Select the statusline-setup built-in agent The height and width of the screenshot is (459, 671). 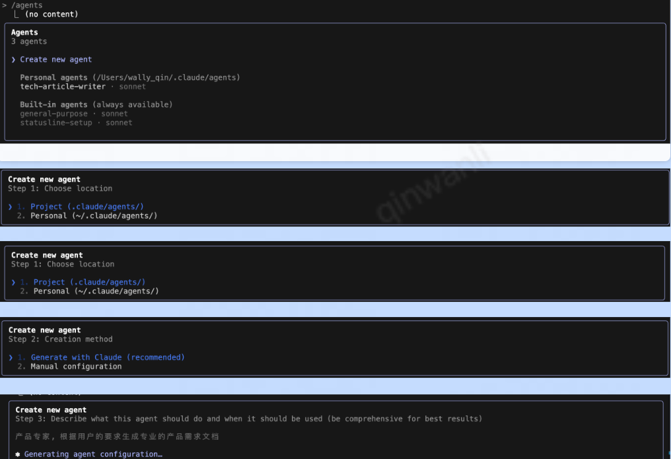click(56, 123)
